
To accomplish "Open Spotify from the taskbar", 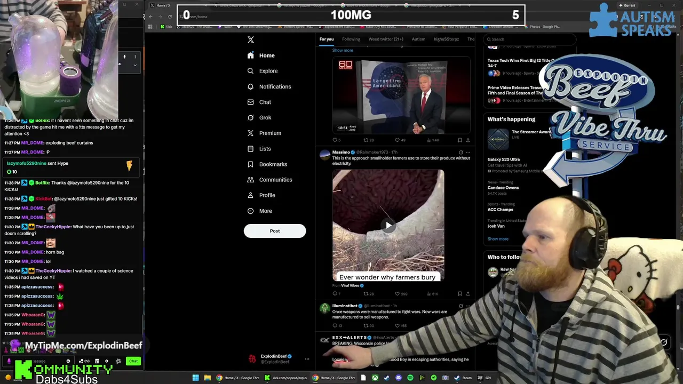I will coord(410,378).
